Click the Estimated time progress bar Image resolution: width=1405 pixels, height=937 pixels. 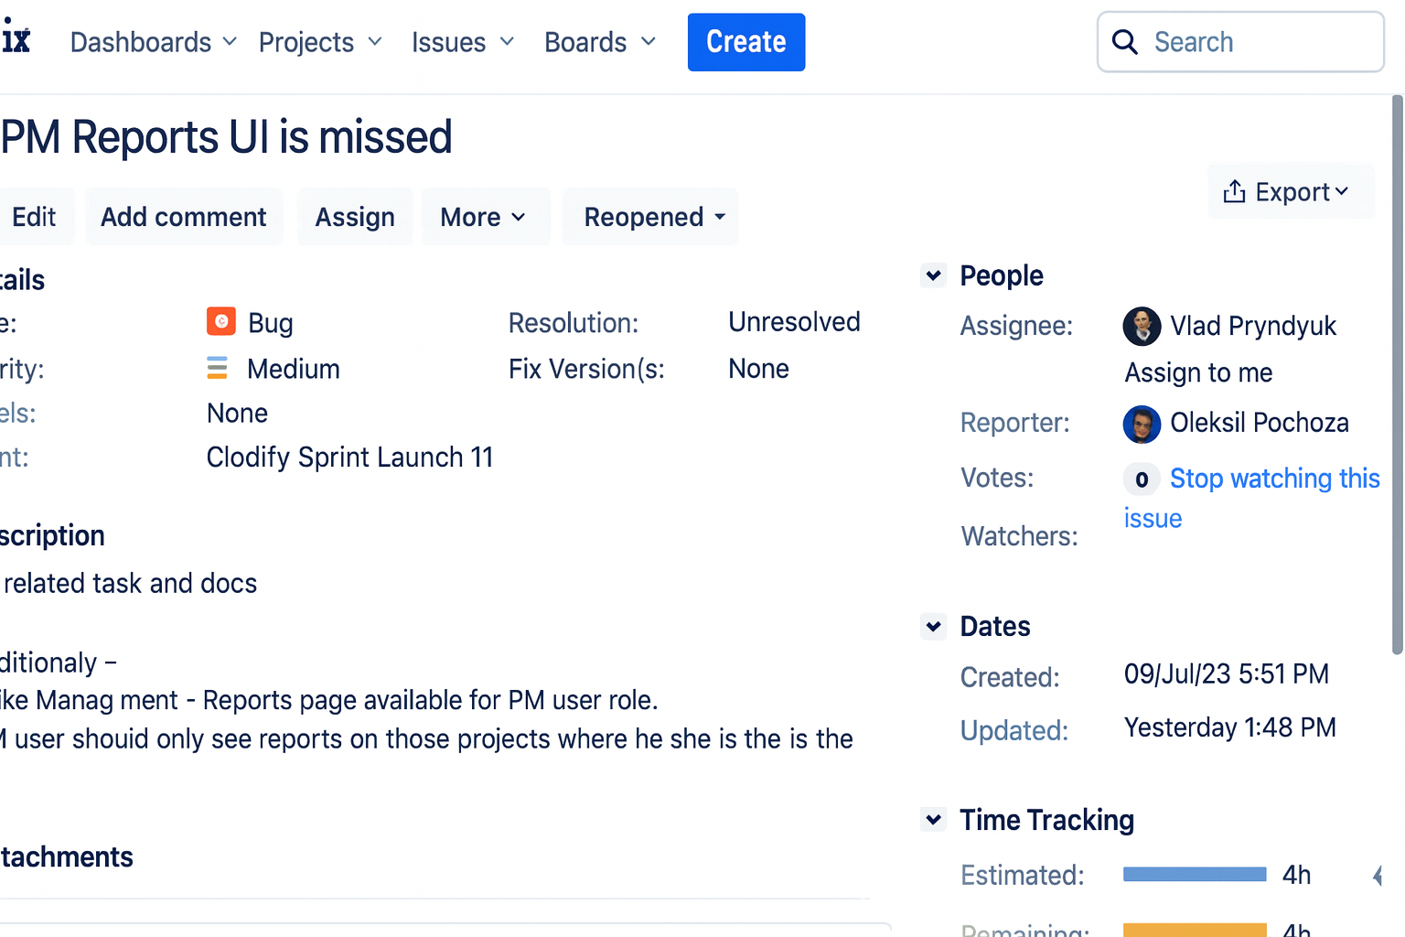1194,874
